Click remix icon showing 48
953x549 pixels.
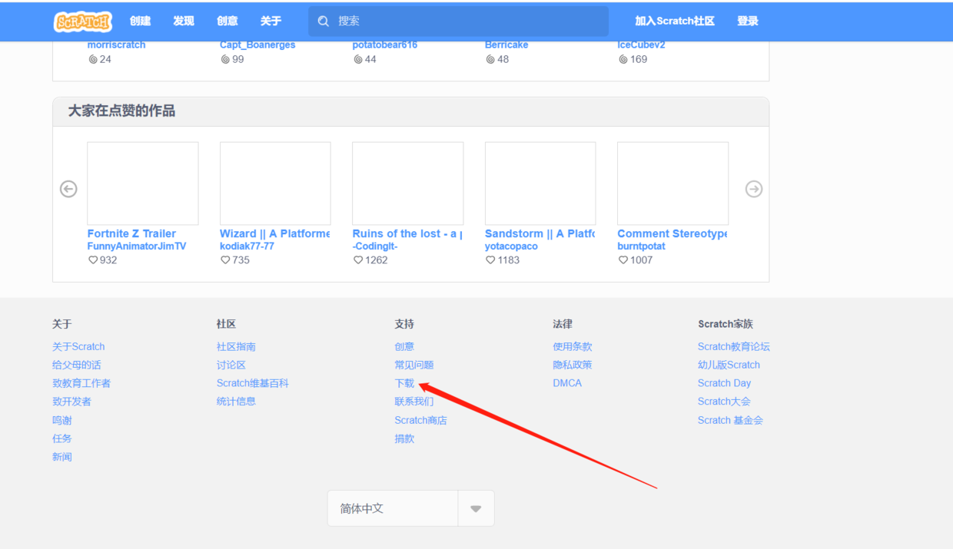[490, 59]
